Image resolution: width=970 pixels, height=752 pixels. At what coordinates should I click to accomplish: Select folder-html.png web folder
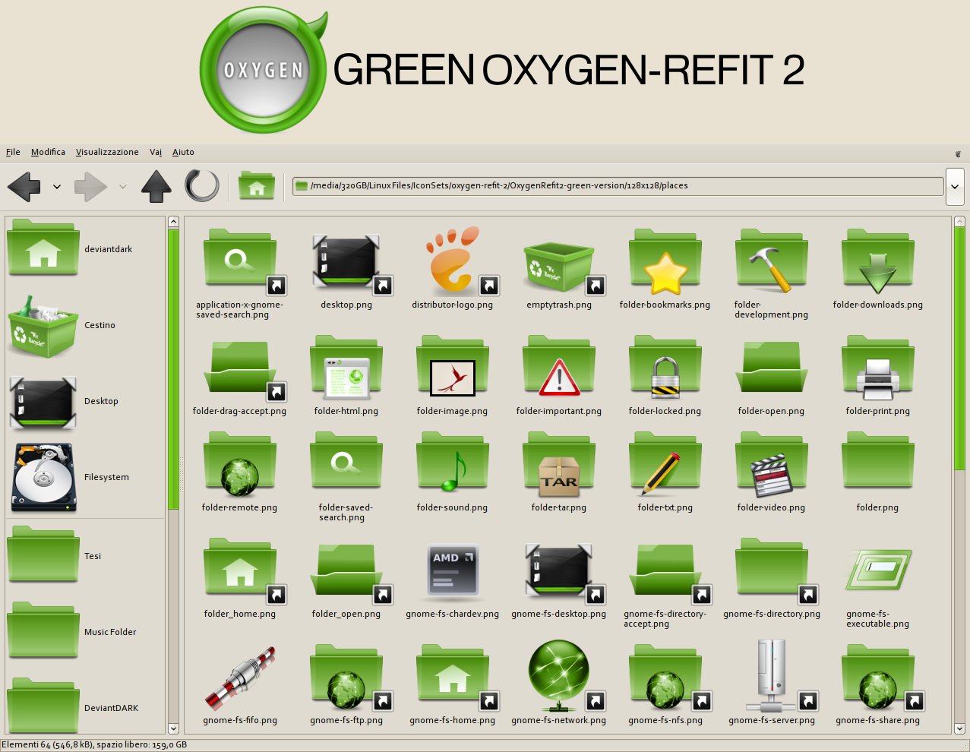pos(346,368)
